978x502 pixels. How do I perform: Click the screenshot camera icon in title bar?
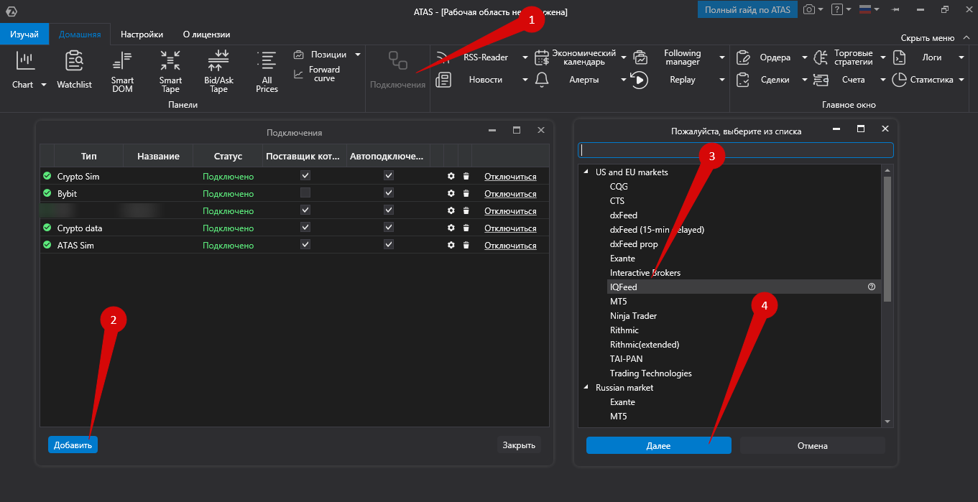[x=809, y=9]
